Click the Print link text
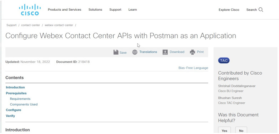The height and width of the screenshot is (134, 279). coord(200,52)
